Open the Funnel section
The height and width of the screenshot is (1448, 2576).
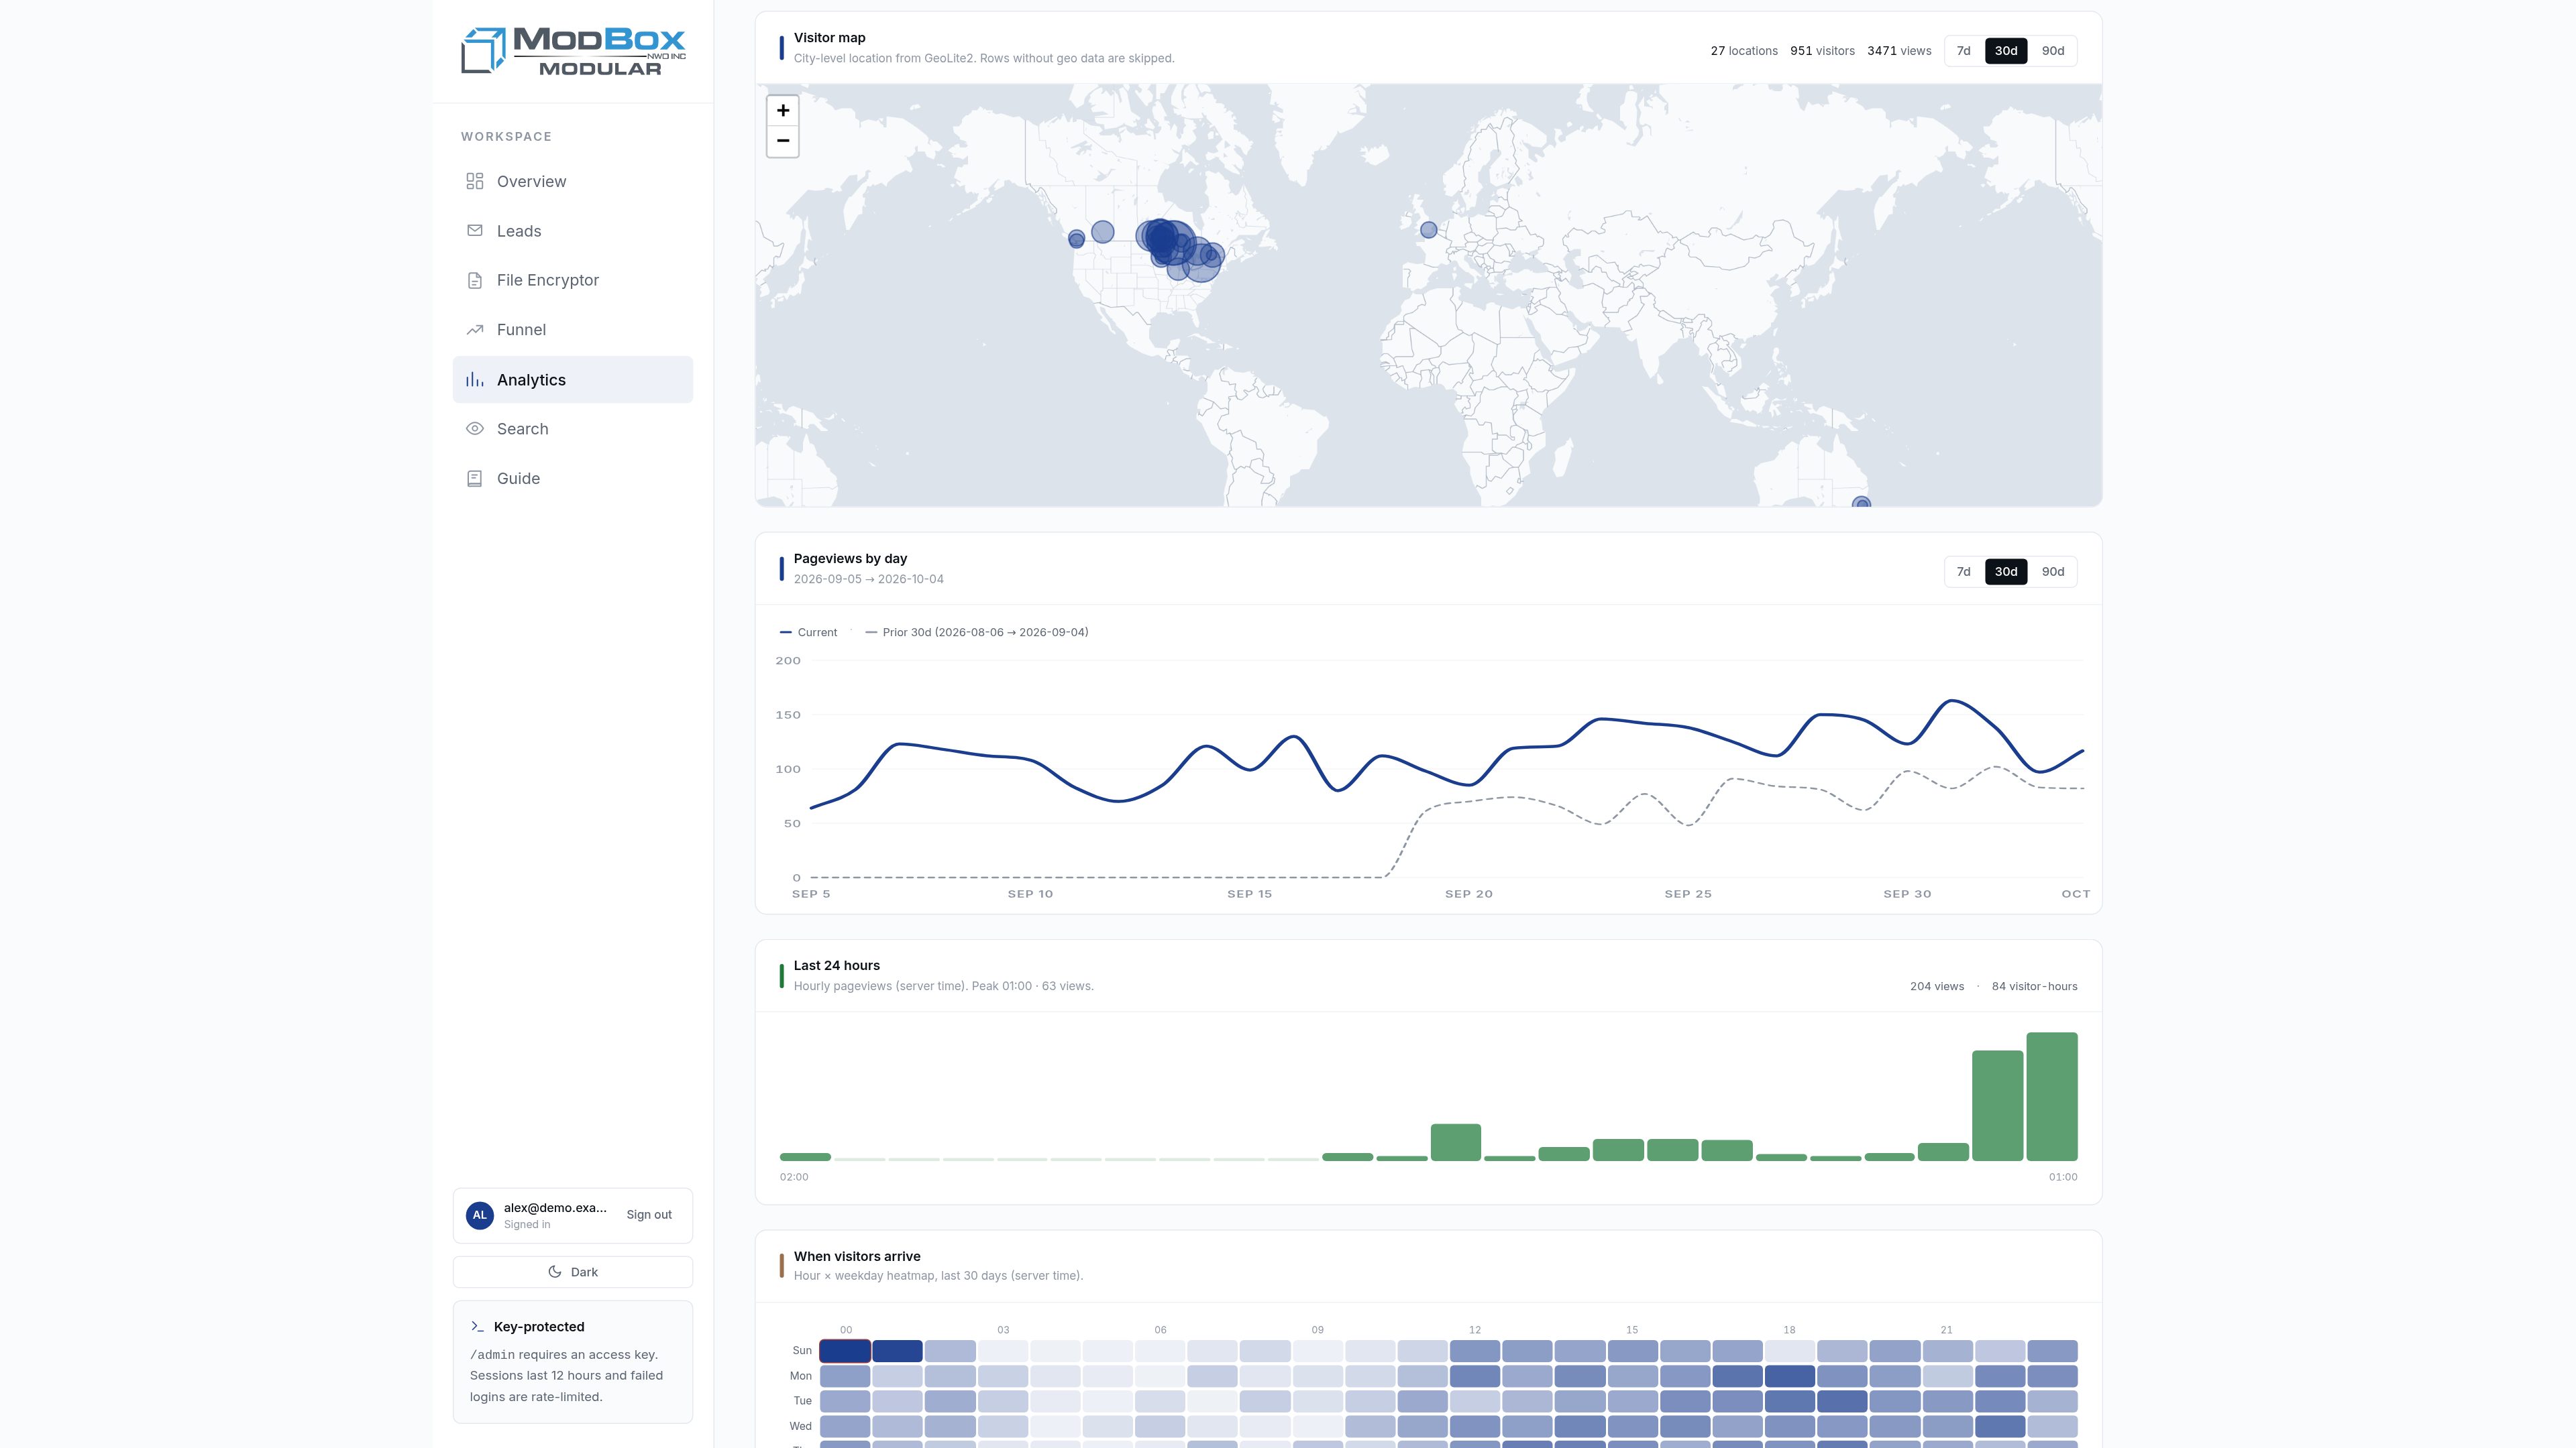[x=573, y=330]
